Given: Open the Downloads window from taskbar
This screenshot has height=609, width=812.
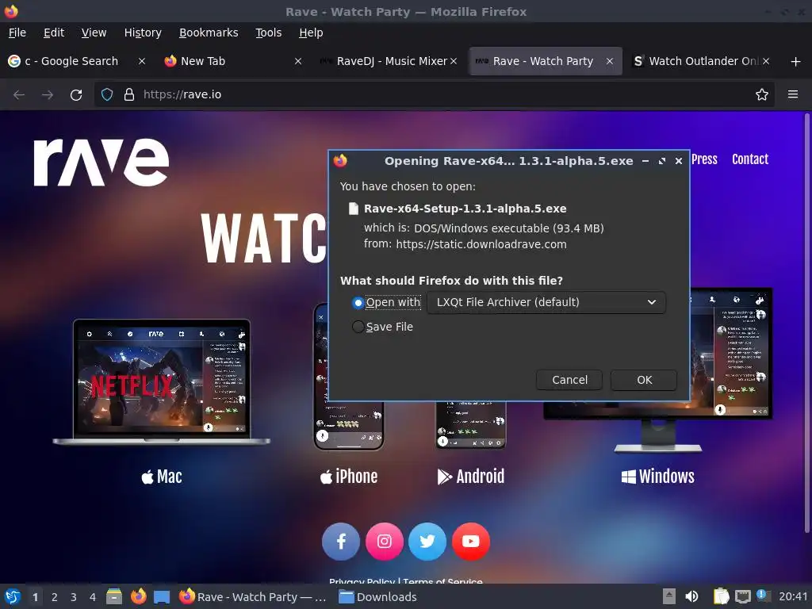Looking at the screenshot, I should 377,597.
